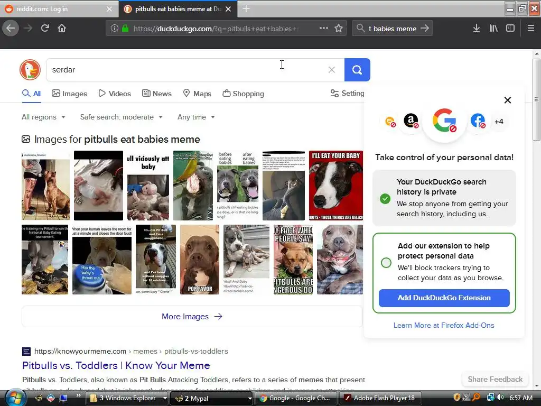The image size is (541, 406).
Task: Click the Share Feedback button
Action: click(x=495, y=379)
